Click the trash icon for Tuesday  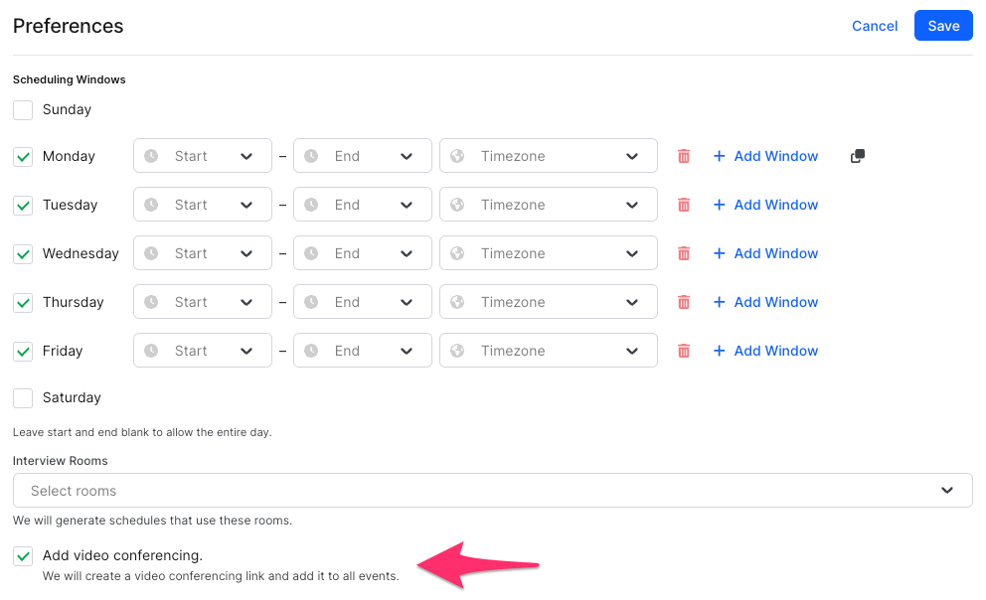tap(684, 205)
